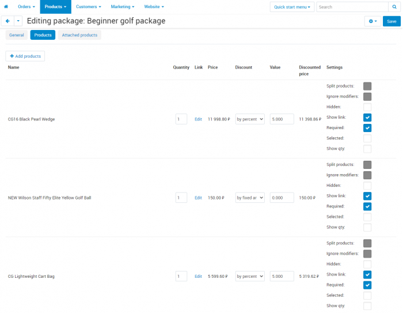Click discounted price 5 319.62 ₽
The height and width of the screenshot is (313, 403).
point(309,276)
